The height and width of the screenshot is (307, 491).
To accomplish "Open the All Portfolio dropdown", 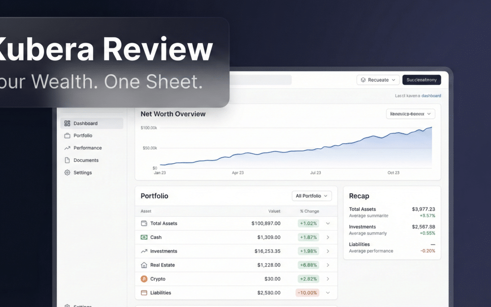I will point(311,196).
